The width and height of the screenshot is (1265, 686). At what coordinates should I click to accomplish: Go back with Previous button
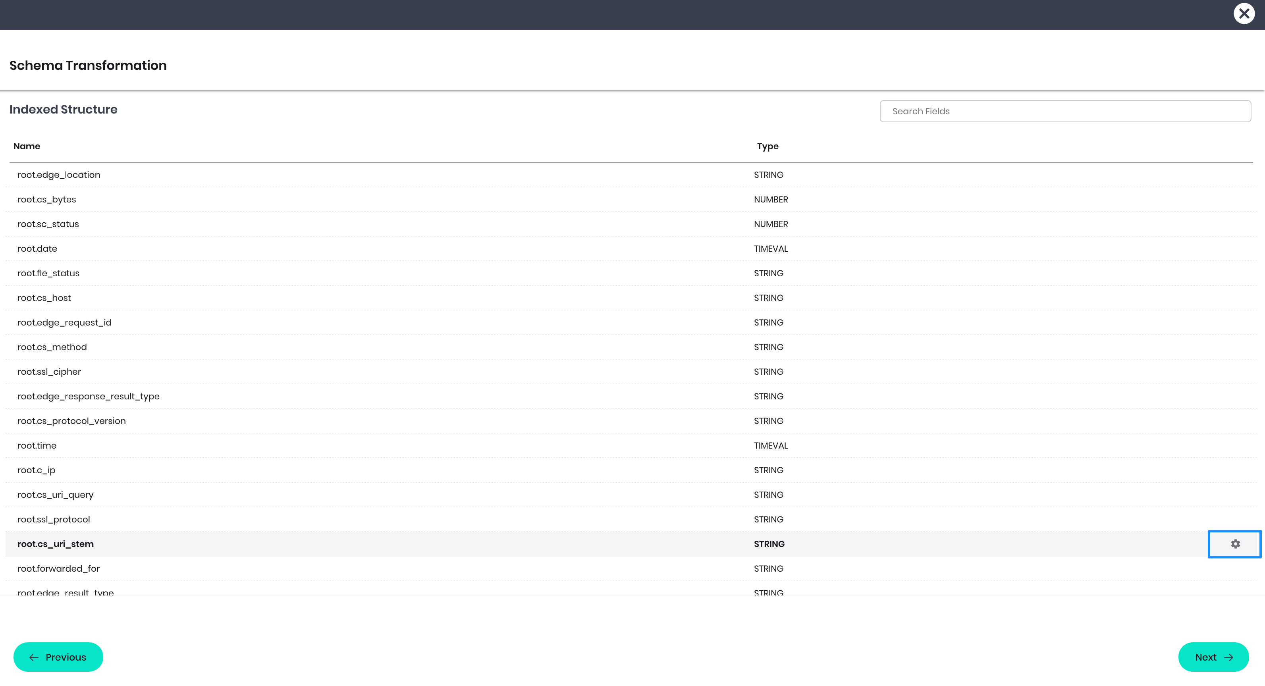pos(58,657)
